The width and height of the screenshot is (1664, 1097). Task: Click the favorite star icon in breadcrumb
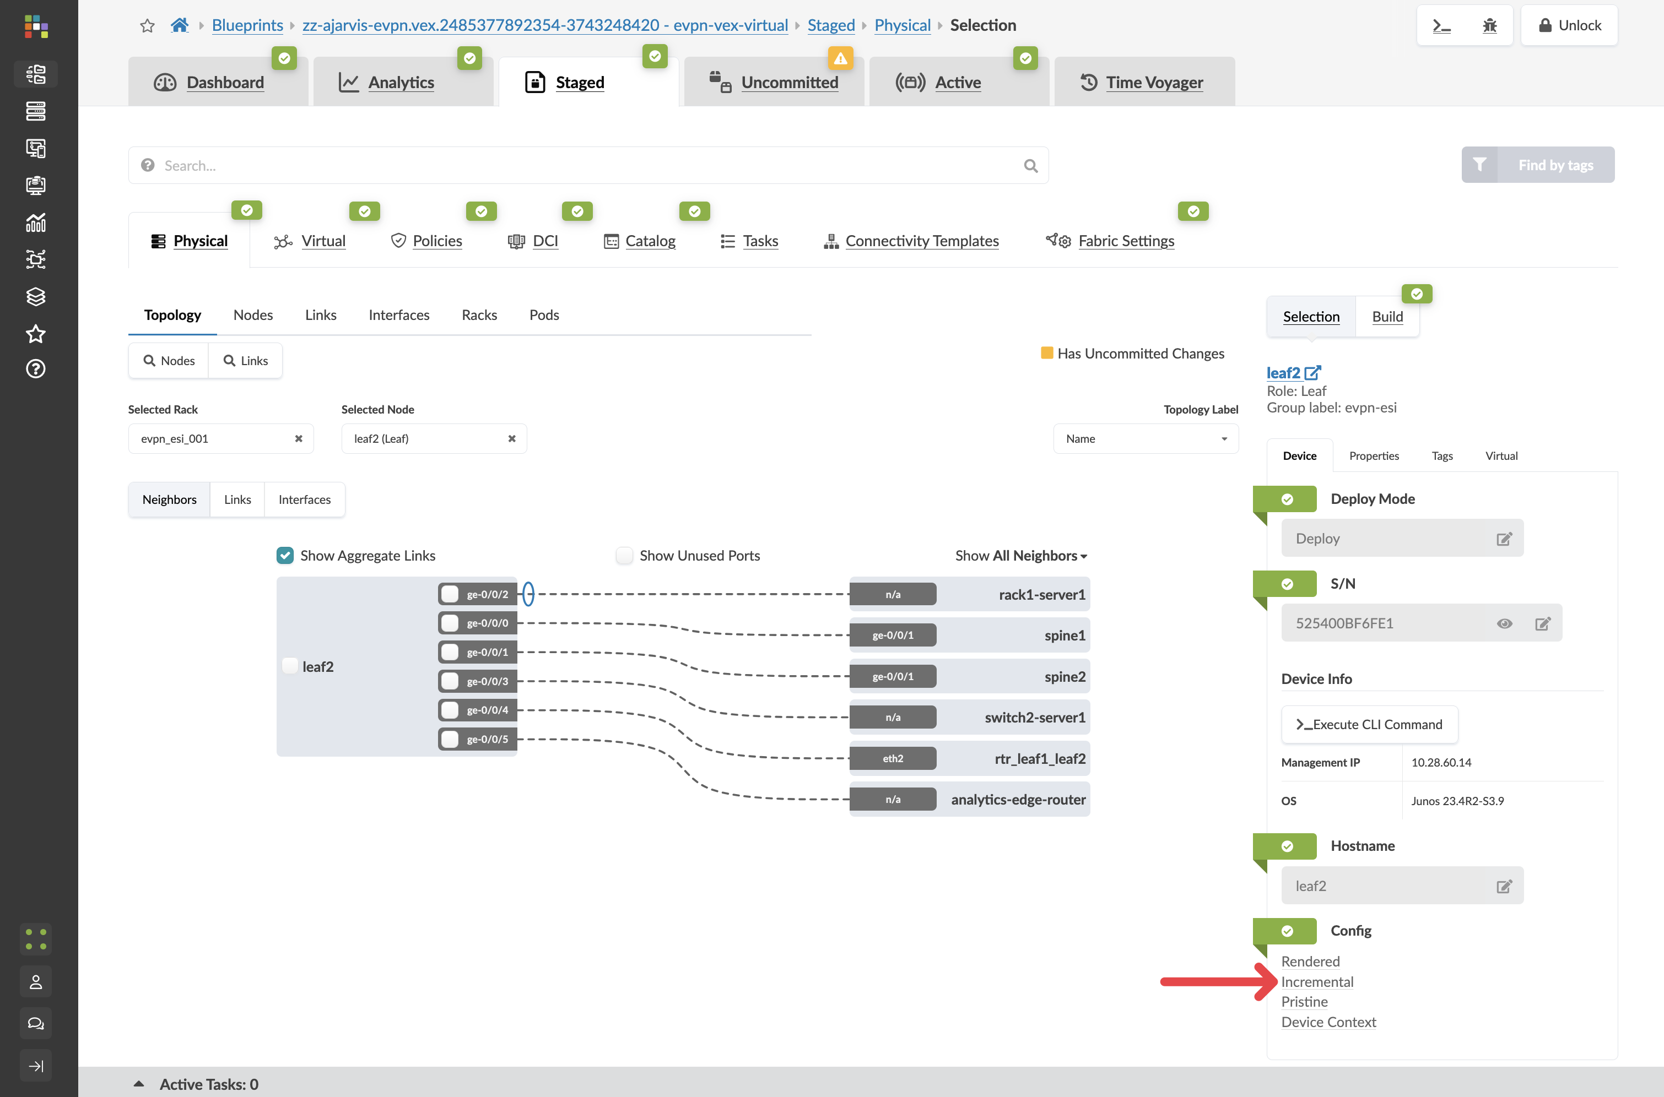(147, 26)
